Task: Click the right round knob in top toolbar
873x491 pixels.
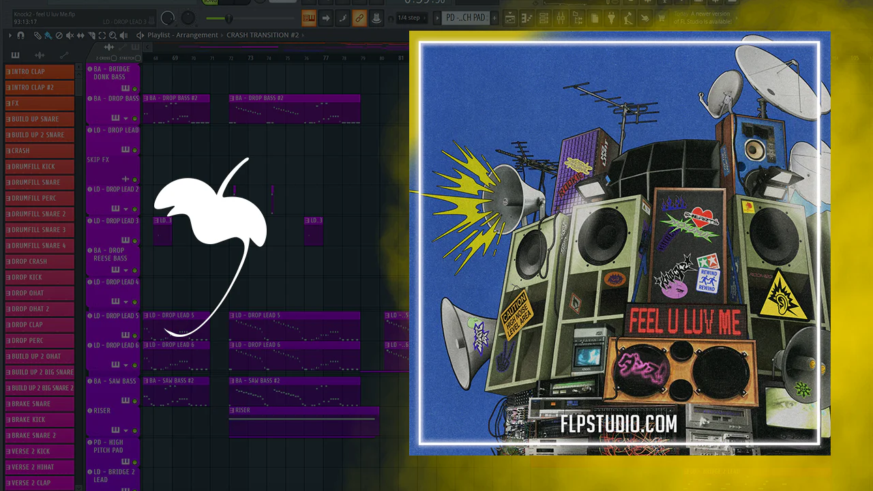Action: pos(188,18)
